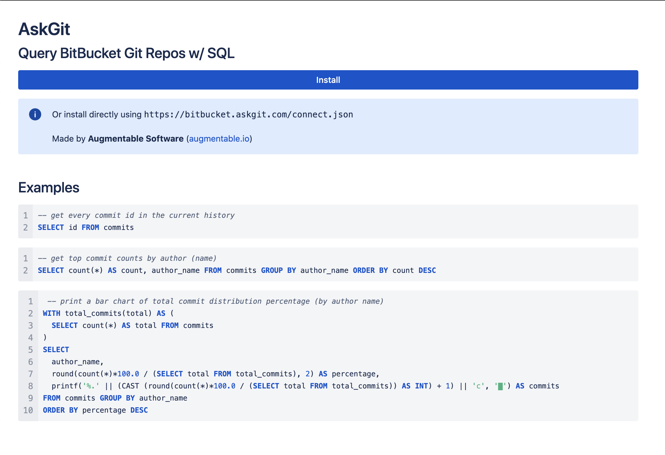Click the 'author_name,' line in third example

(78, 362)
